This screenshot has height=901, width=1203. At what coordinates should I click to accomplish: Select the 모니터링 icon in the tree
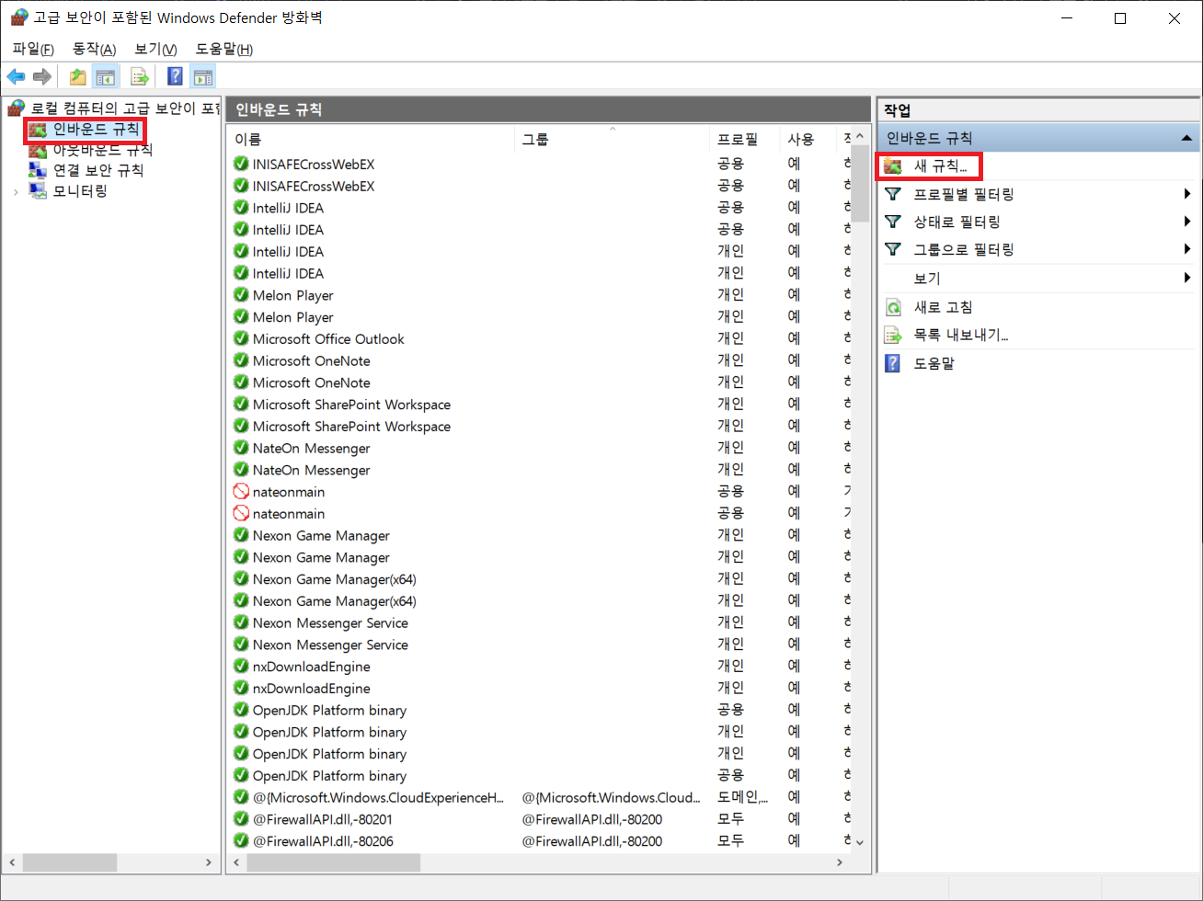pyautogui.click(x=38, y=191)
